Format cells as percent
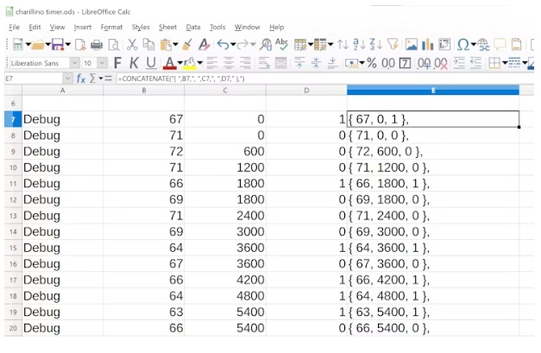Viewport: 541px width, 353px height. (x=371, y=62)
